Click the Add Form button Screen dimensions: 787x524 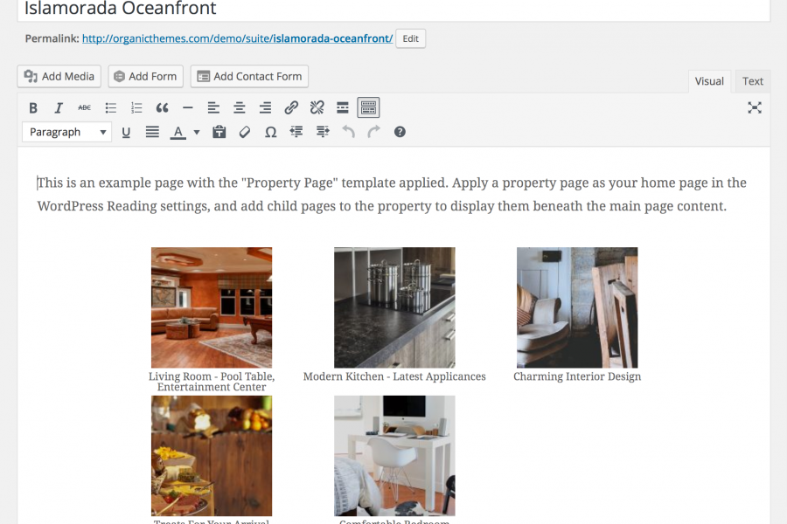coord(145,76)
